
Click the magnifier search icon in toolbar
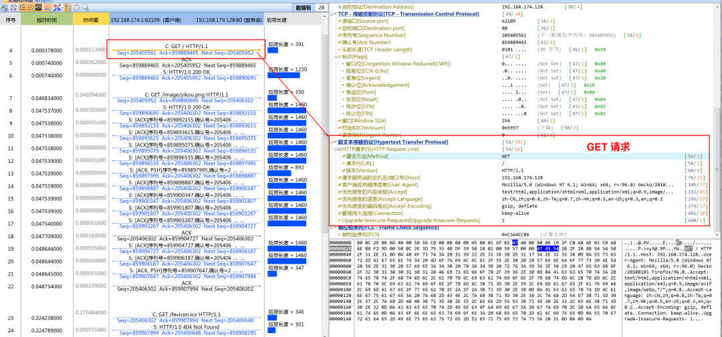(x=85, y=7)
